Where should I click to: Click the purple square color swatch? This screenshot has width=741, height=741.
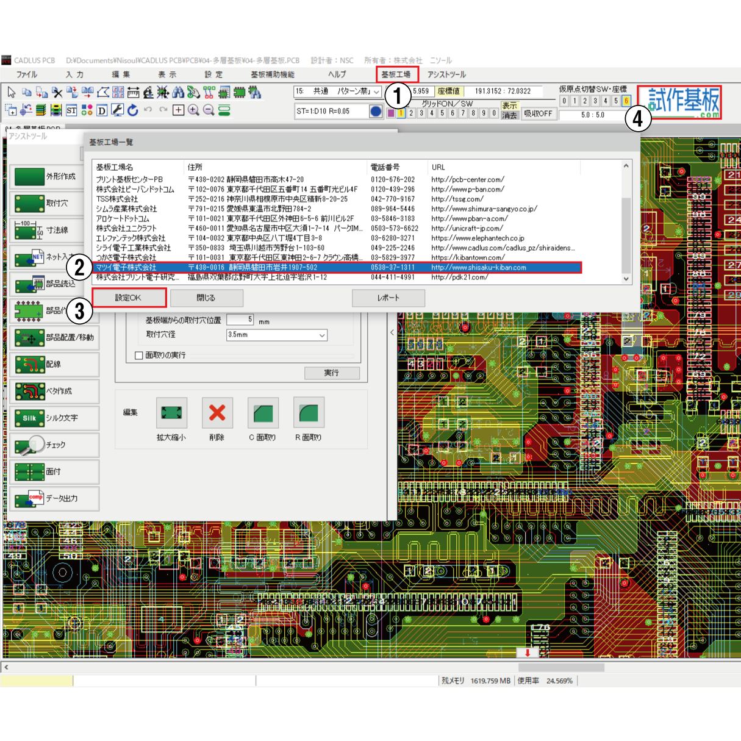390,113
